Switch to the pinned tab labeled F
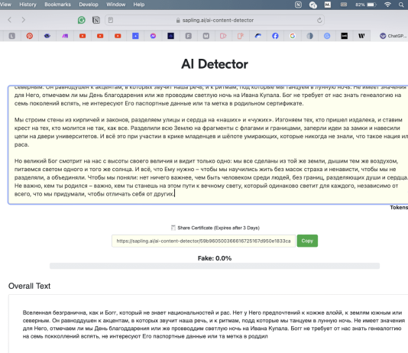This screenshot has width=408, height=353. (189, 36)
